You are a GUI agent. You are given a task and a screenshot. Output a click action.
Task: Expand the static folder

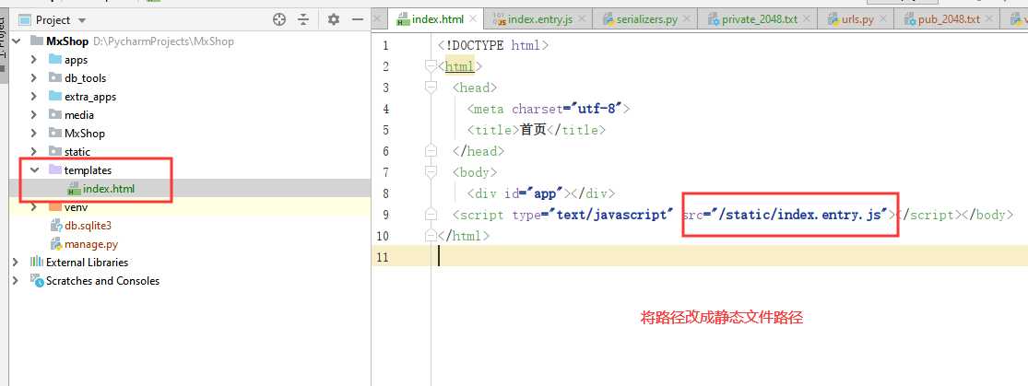pyautogui.click(x=33, y=151)
